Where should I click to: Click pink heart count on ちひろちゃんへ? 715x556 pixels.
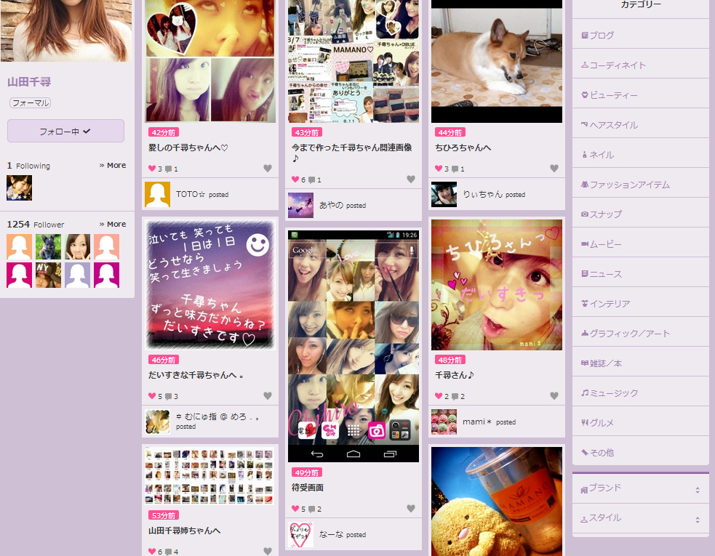[442, 169]
